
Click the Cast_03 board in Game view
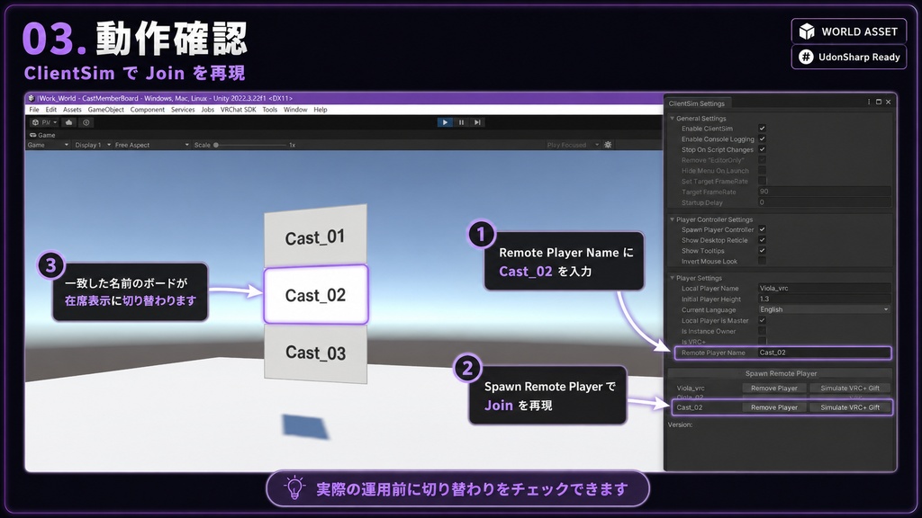point(316,353)
